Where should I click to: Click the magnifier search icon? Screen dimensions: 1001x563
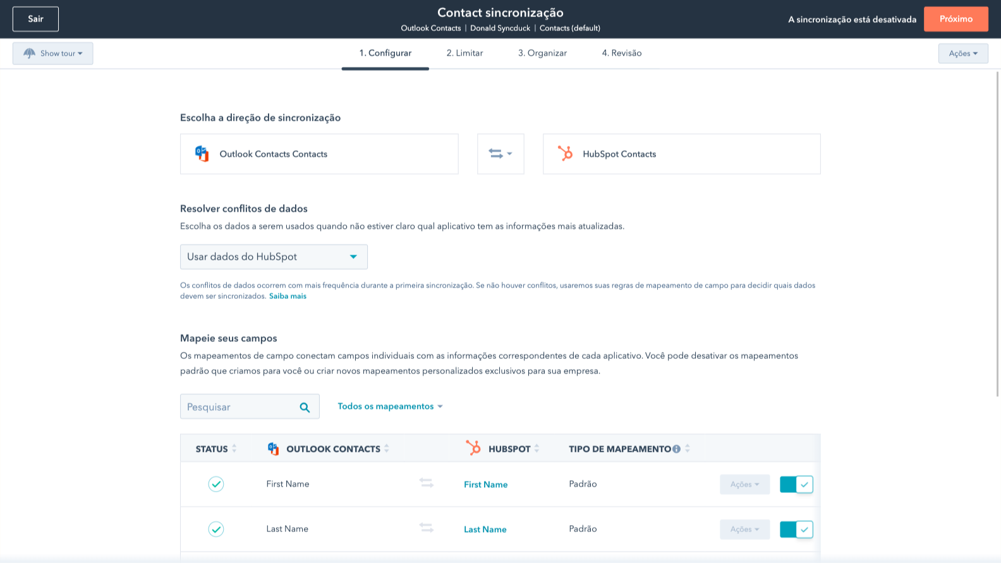[305, 408]
